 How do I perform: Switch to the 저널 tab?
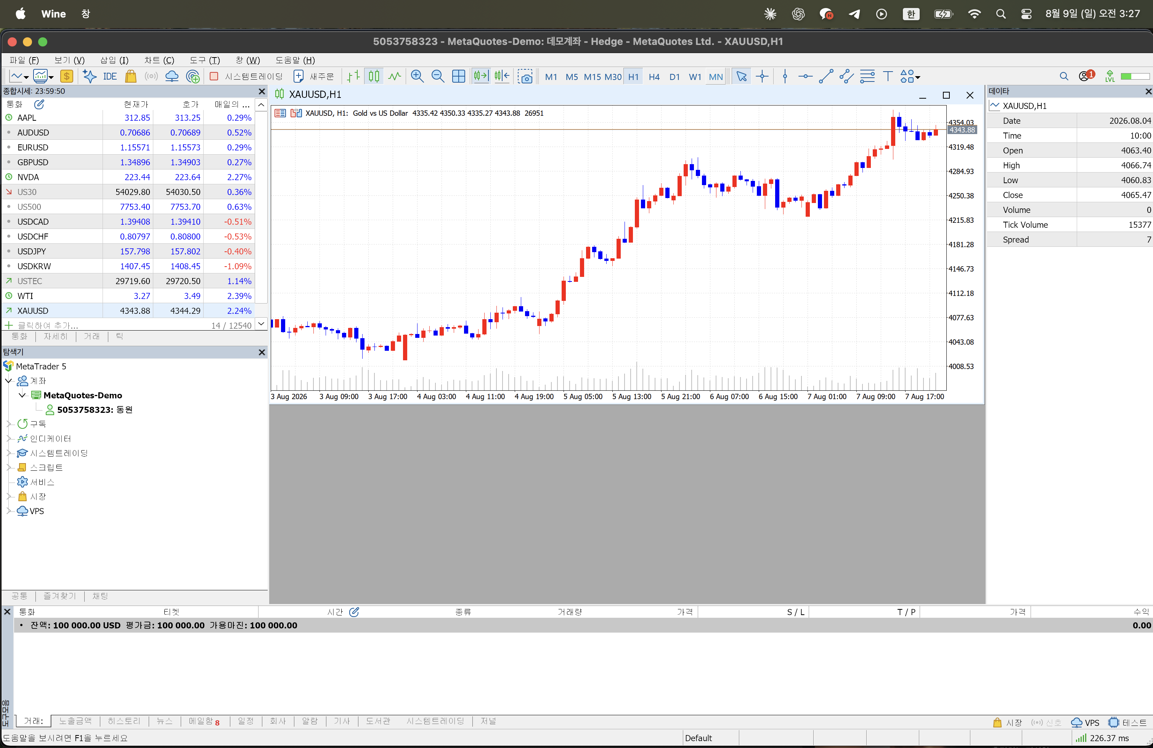point(488,721)
